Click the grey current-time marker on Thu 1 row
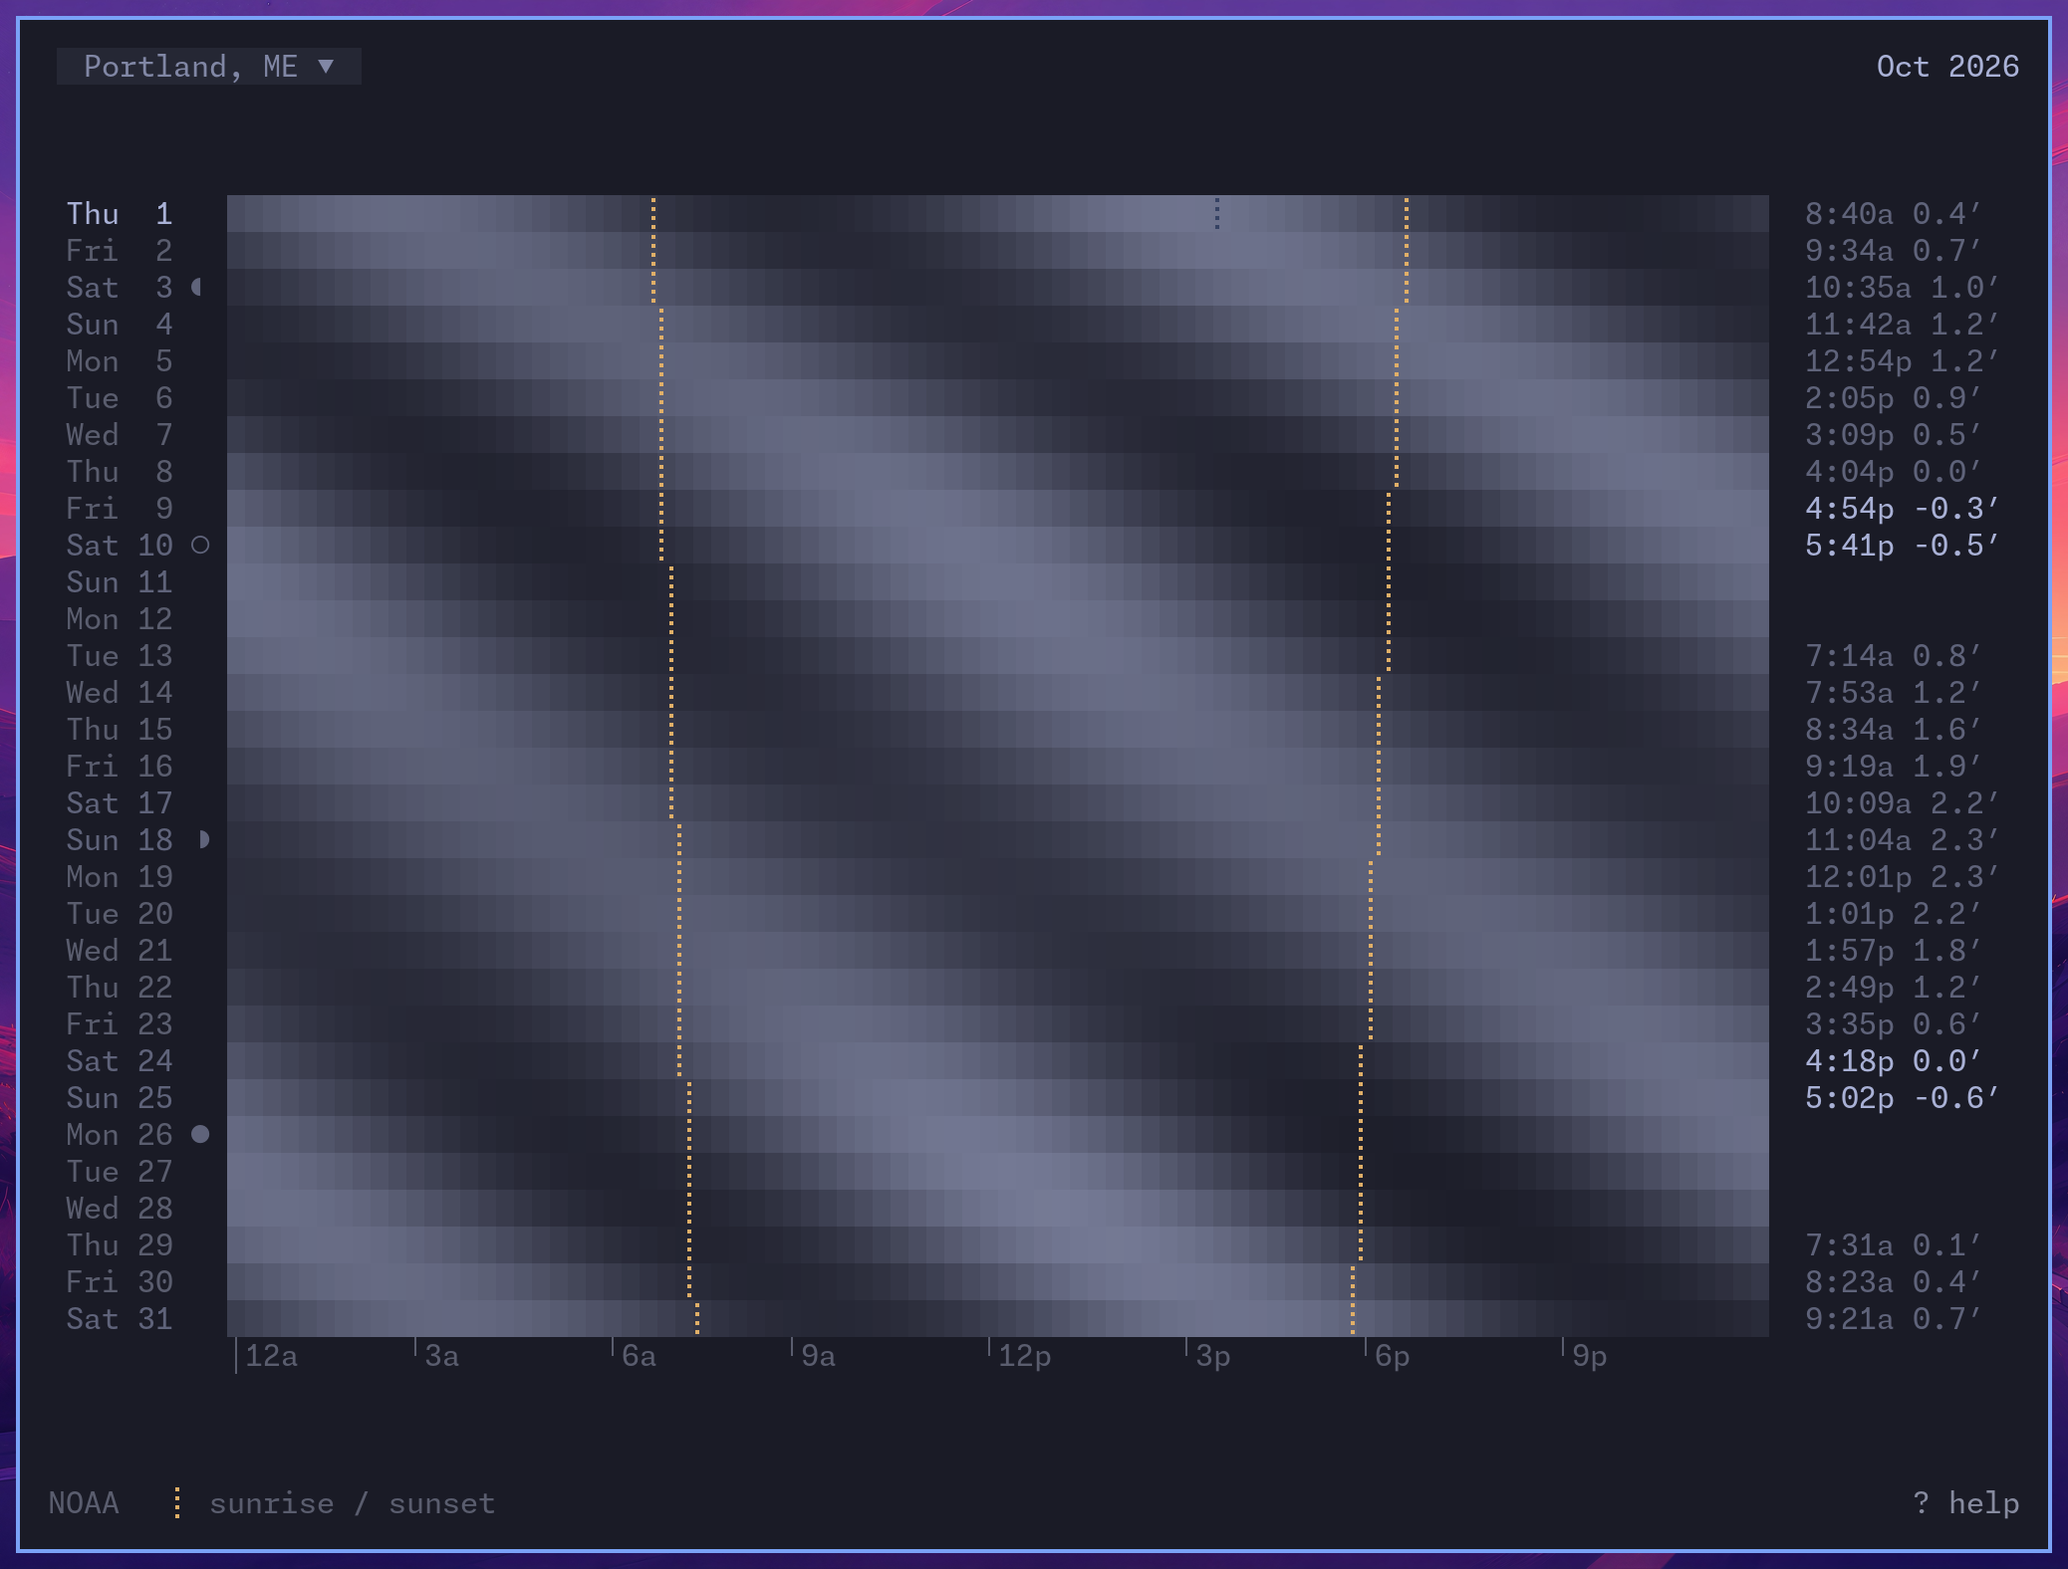Image resolution: width=2068 pixels, height=1569 pixels. coord(1217,214)
